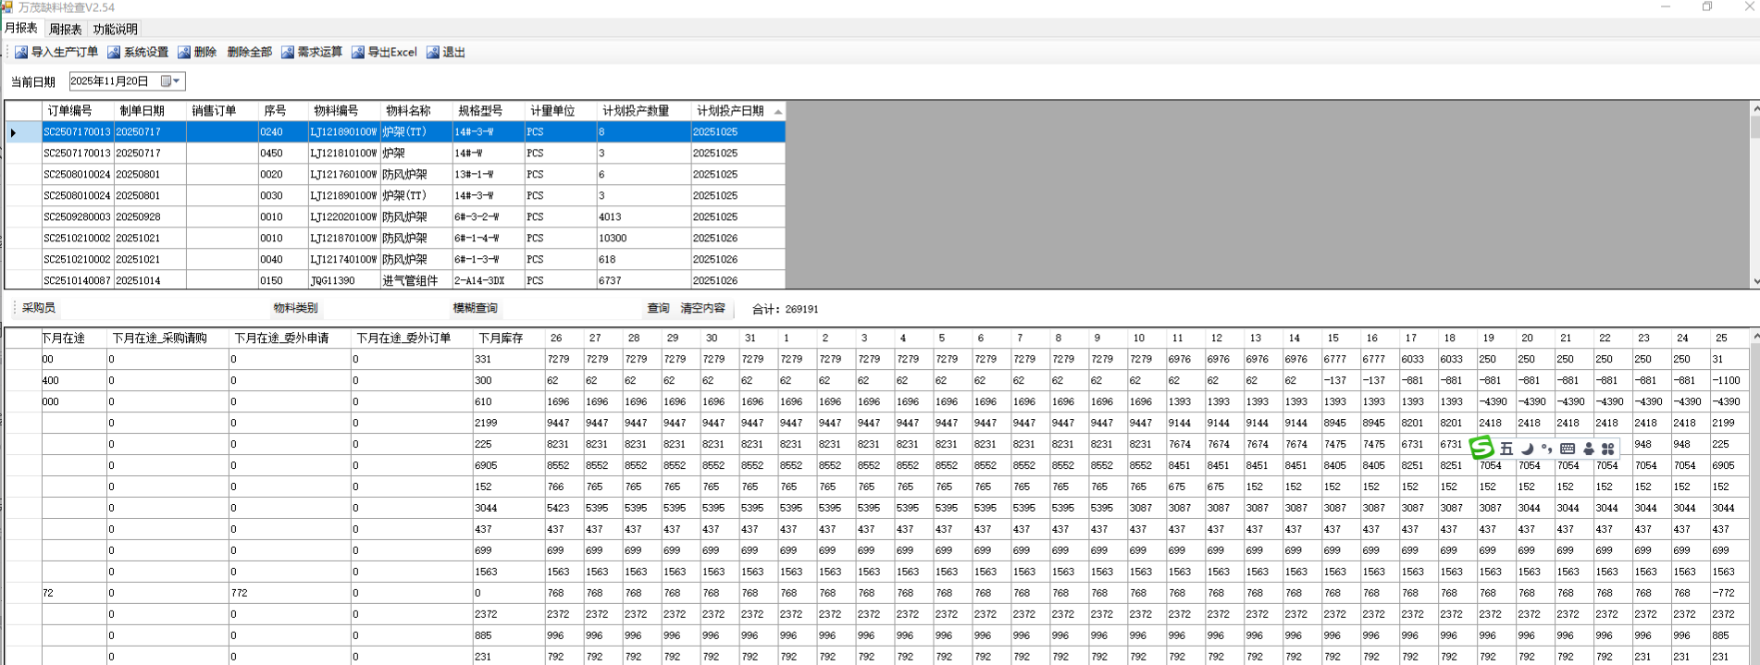Toggle punctuation icon on the IME bar
This screenshot has width=1760, height=665.
pyautogui.click(x=1547, y=449)
